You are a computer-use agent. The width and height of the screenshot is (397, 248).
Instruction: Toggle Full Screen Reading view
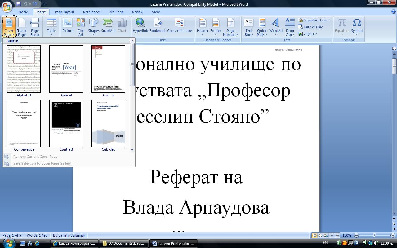pos(320,235)
